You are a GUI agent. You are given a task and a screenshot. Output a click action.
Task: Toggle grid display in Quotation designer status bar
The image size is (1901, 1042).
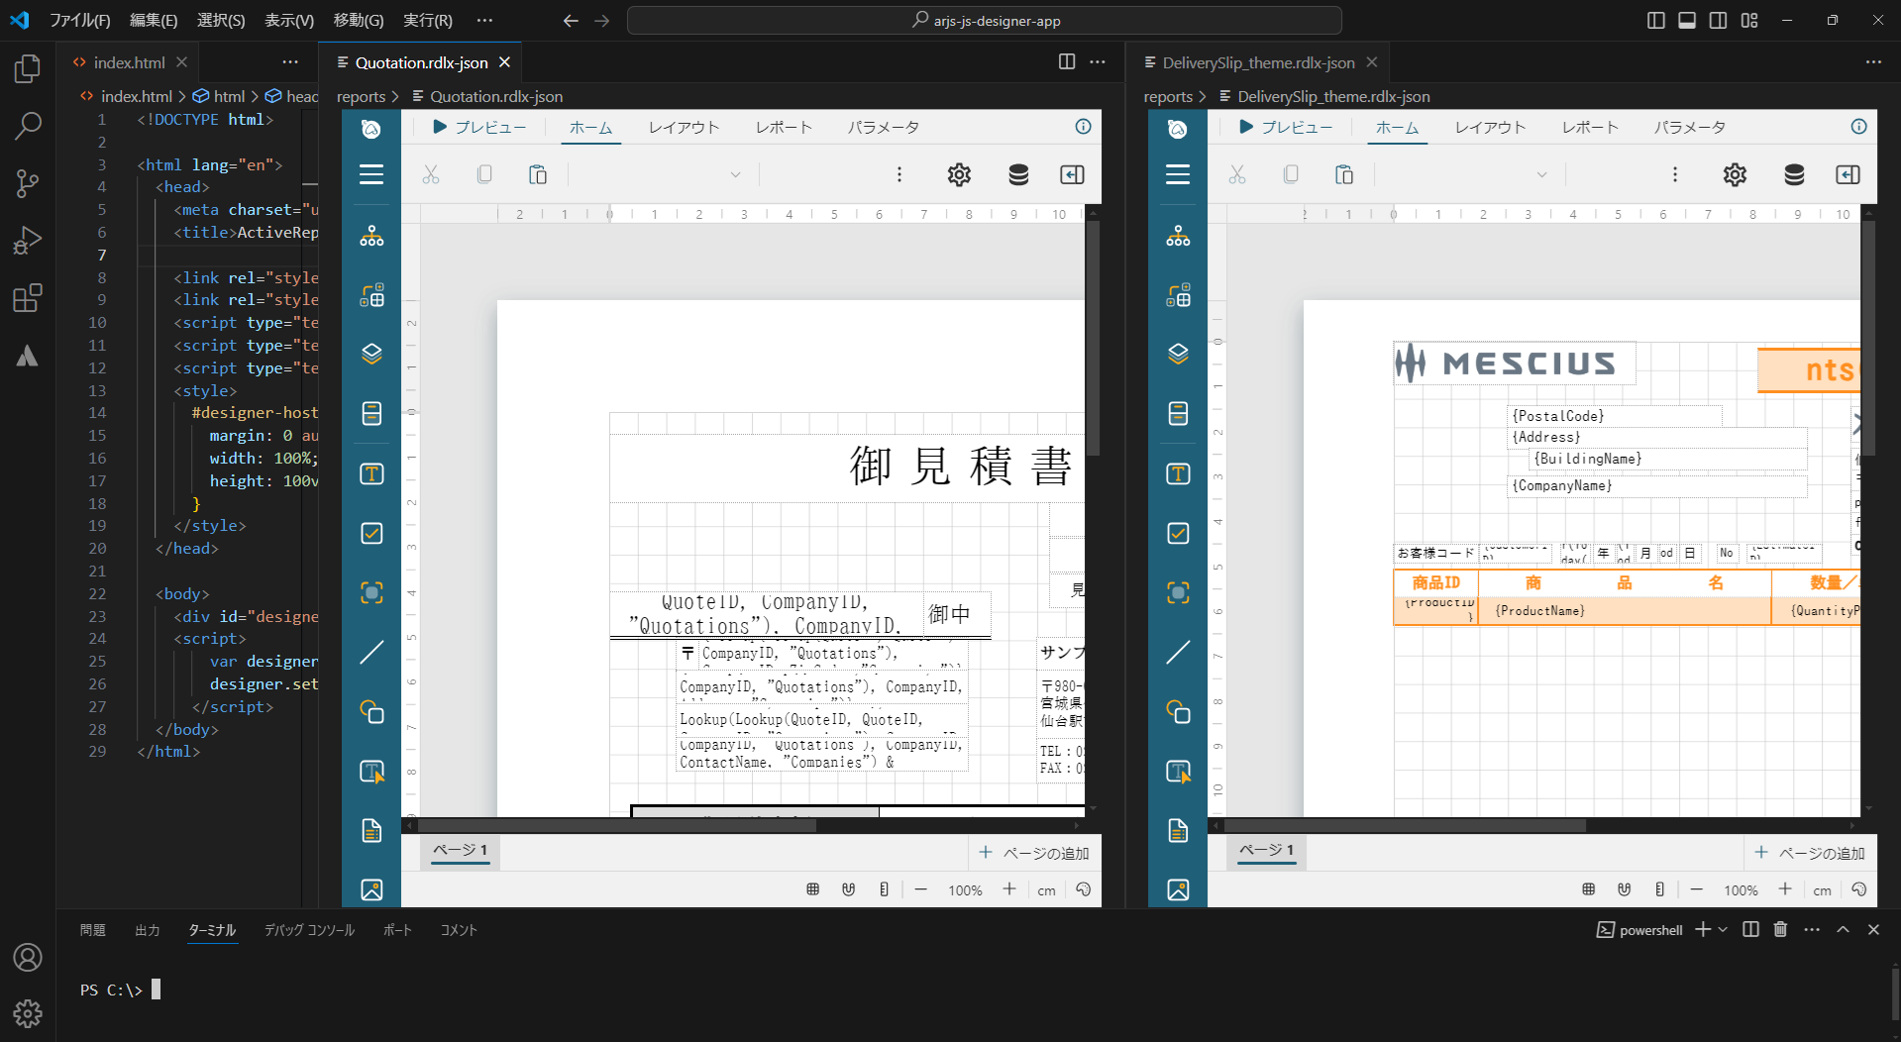click(x=813, y=889)
